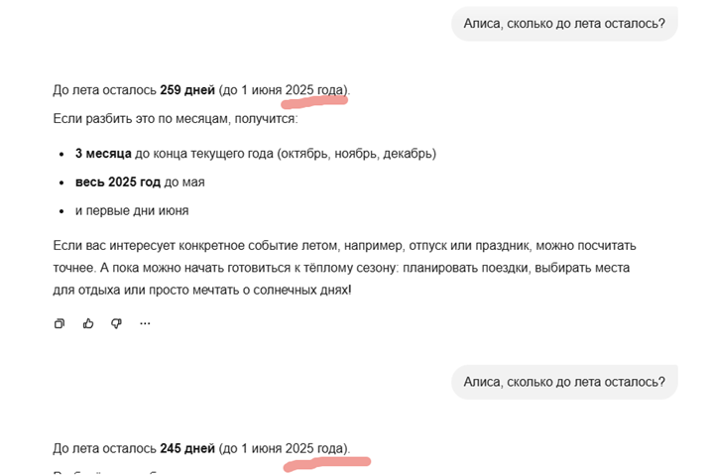Select the first user question bubble
713x475 pixels.
(564, 24)
